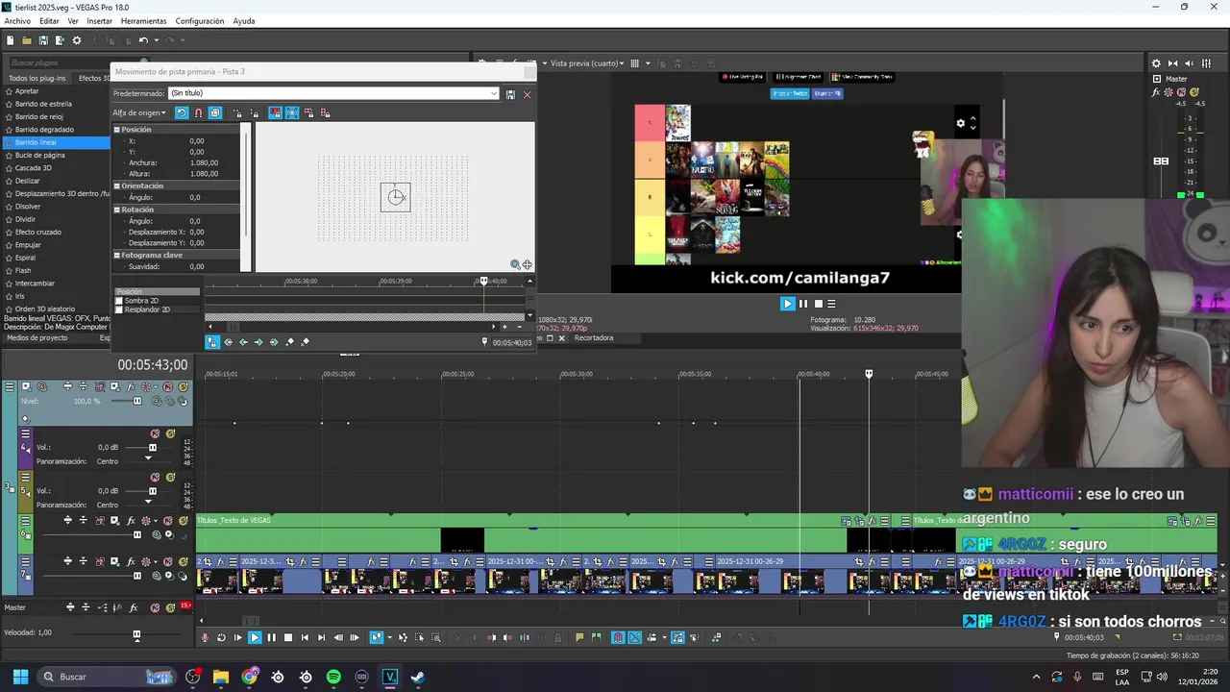Open Vista previa (cuarto) quality dropdown

pos(588,63)
